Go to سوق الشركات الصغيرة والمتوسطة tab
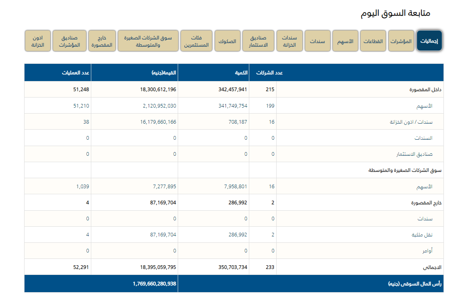 click(148, 41)
